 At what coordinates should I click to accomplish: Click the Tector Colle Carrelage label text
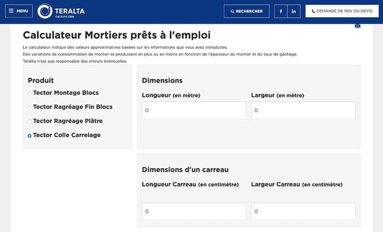(66, 135)
